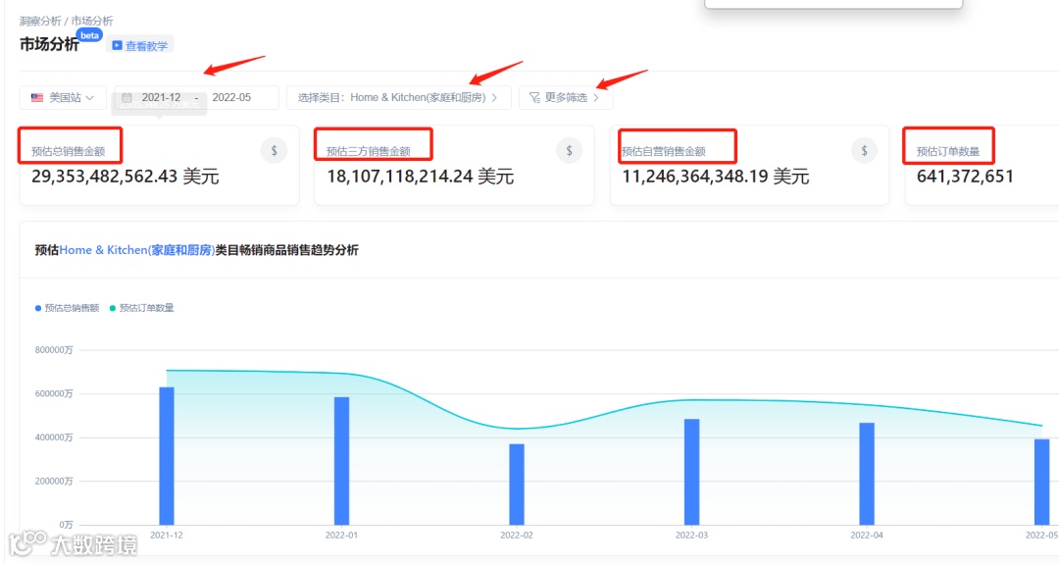Click the 查看教学 tutorial play icon
This screenshot has width=1059, height=564.
(117, 45)
